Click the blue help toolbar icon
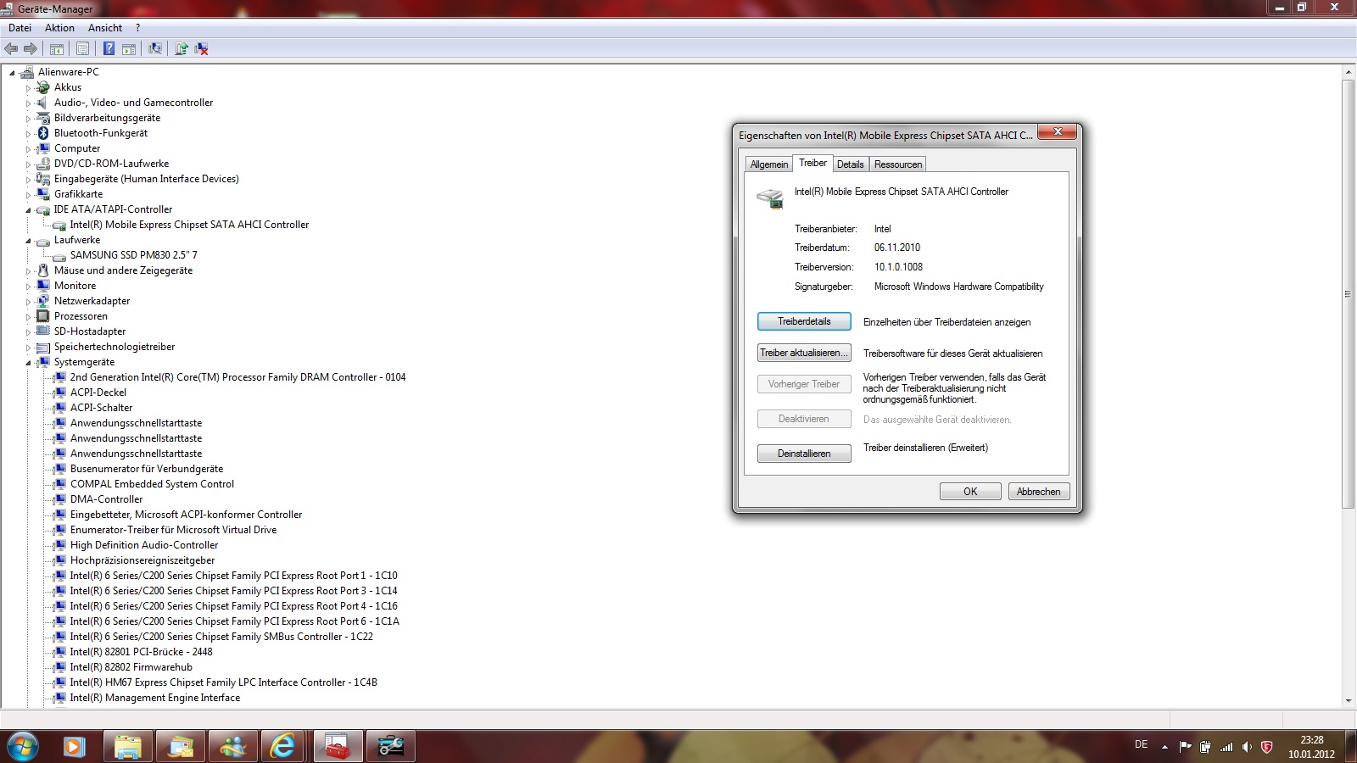Screen dimensions: 1357x763 point(109,49)
